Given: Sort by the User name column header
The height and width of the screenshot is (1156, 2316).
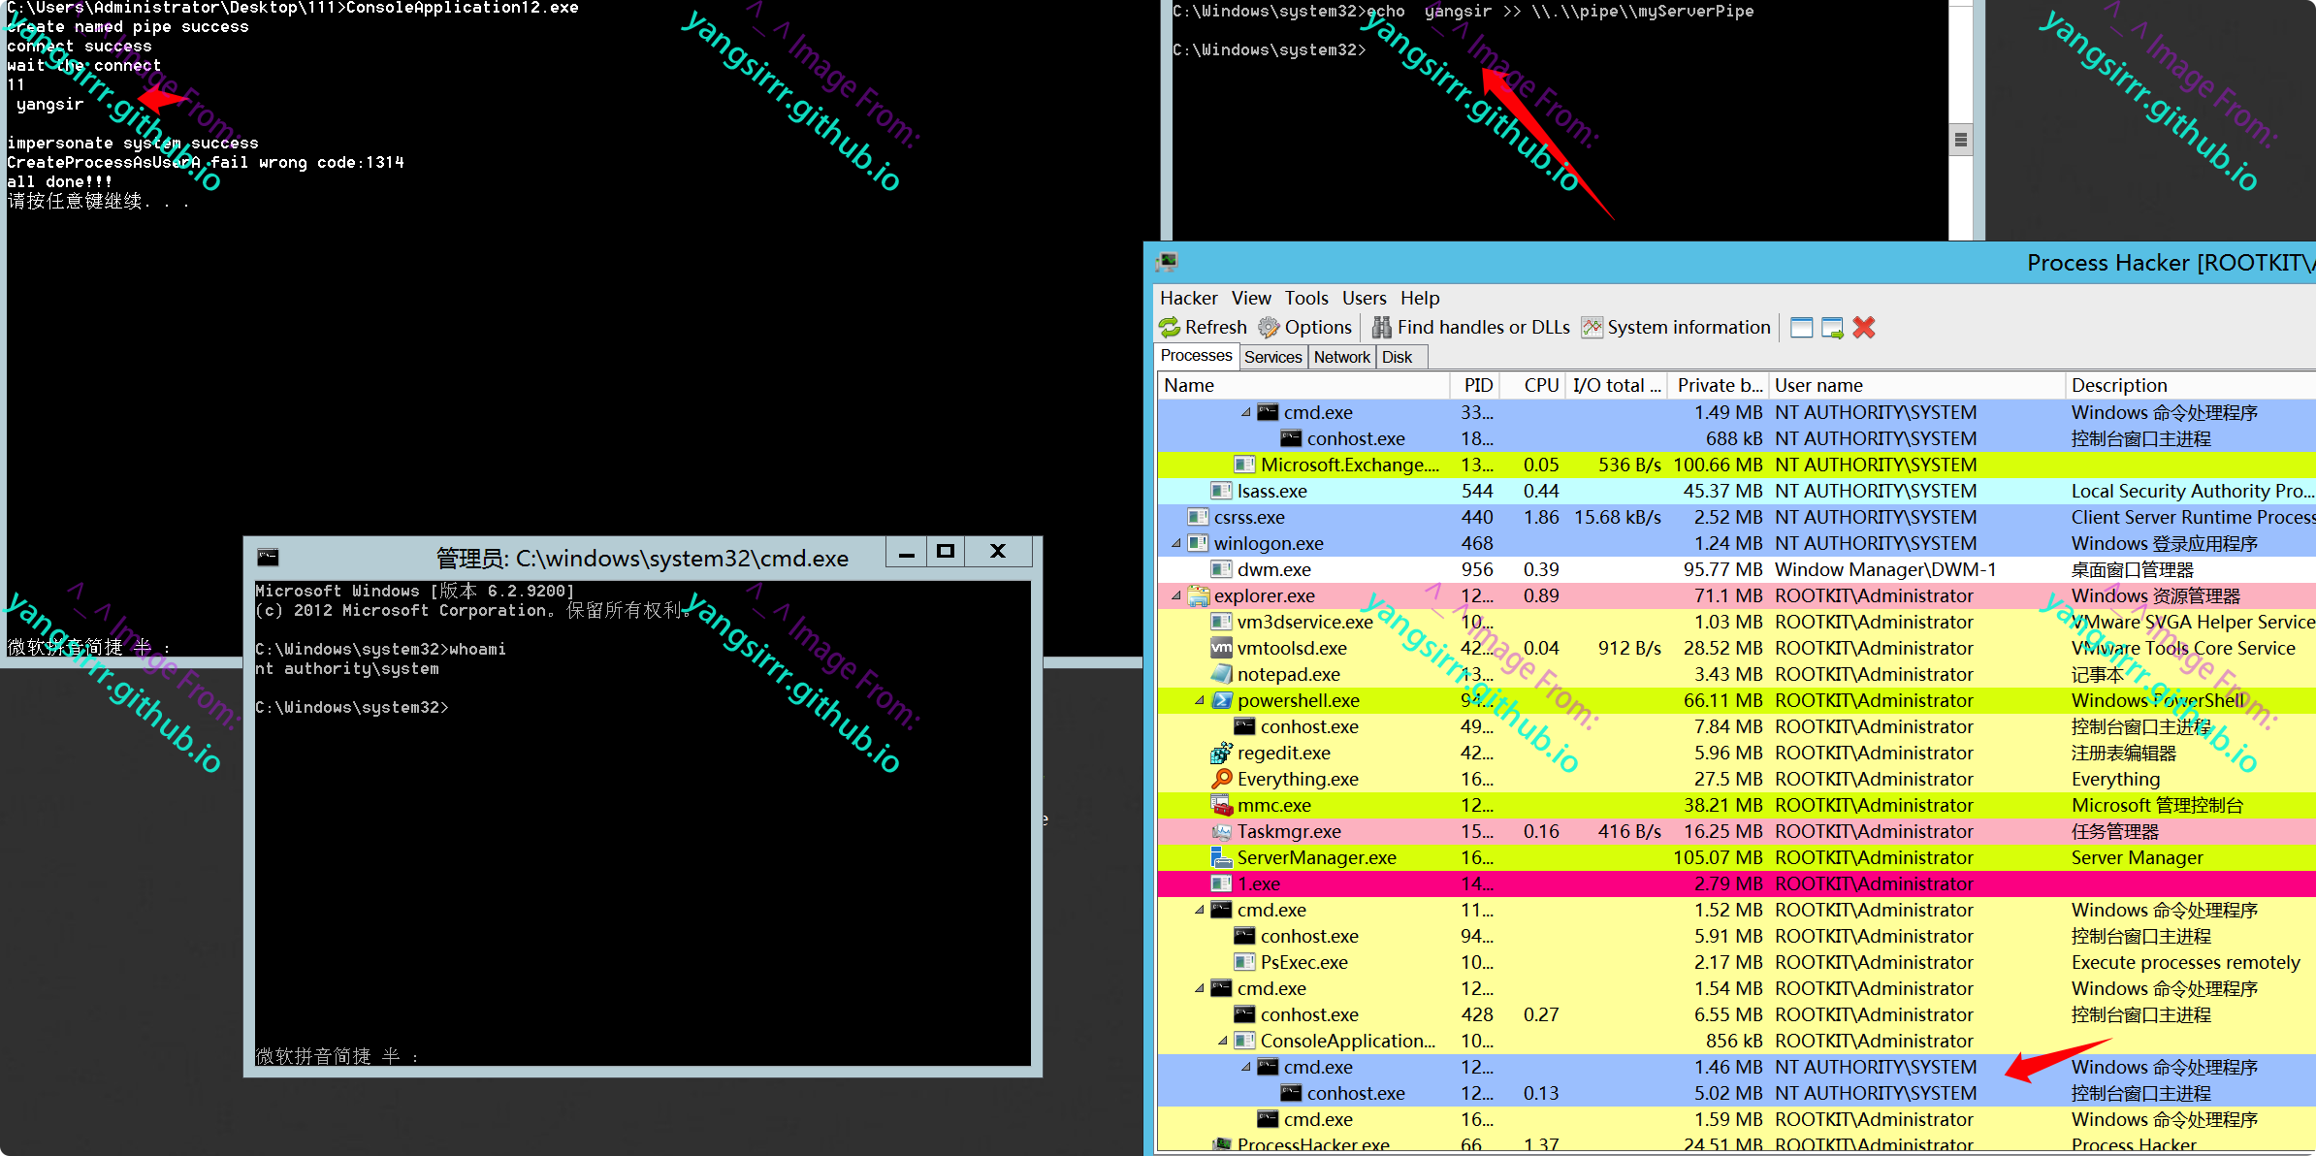Looking at the screenshot, I should click(1818, 385).
